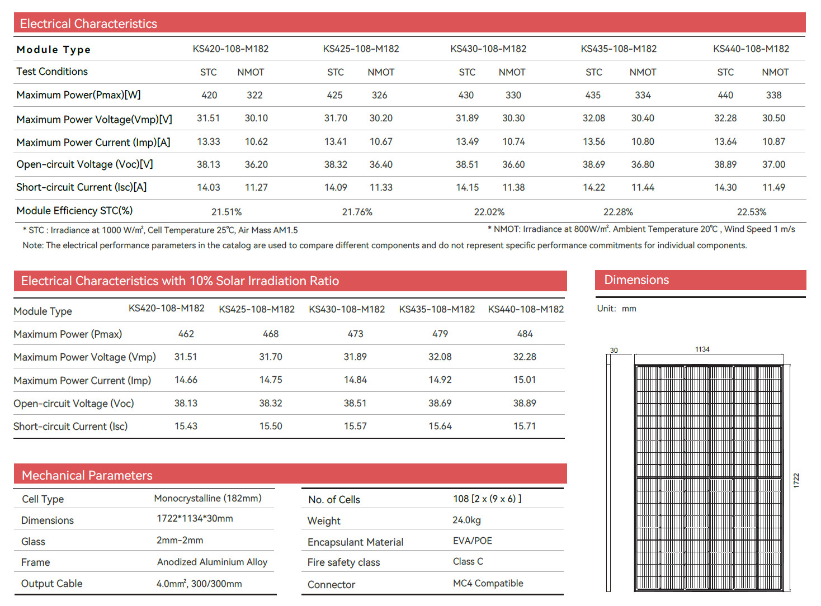Select the 30.10 maximum power voltage value

point(256,118)
